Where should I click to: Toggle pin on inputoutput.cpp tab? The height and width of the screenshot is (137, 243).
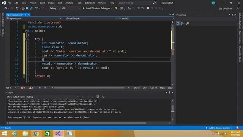pyautogui.click(x=25, y=15)
